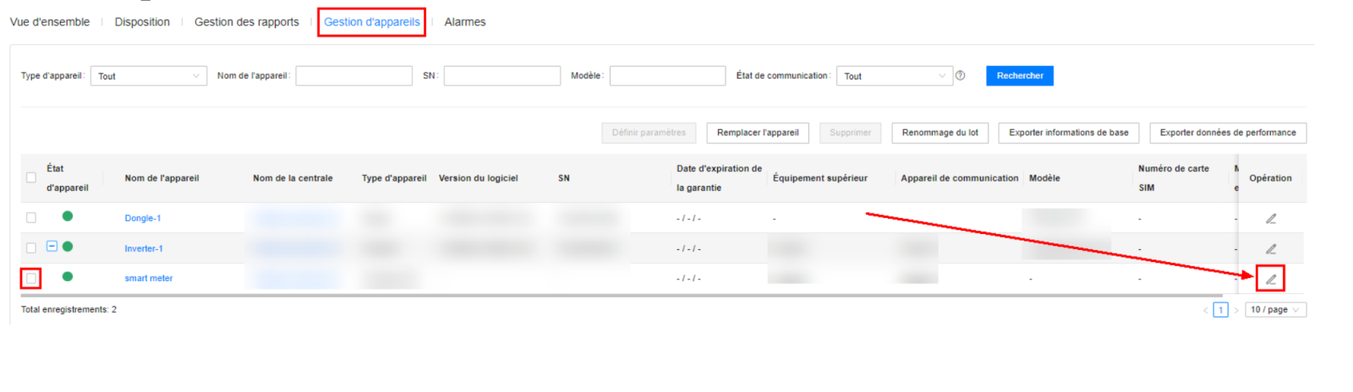Open the Inverter-1 device link
The width and height of the screenshot is (1353, 392).
click(x=144, y=248)
